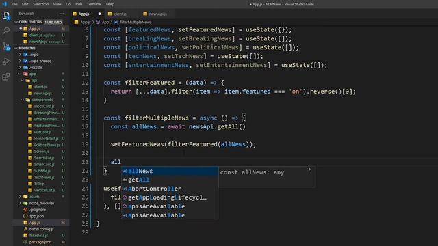
Task: Collapse the api folder
Action: (x=41, y=81)
